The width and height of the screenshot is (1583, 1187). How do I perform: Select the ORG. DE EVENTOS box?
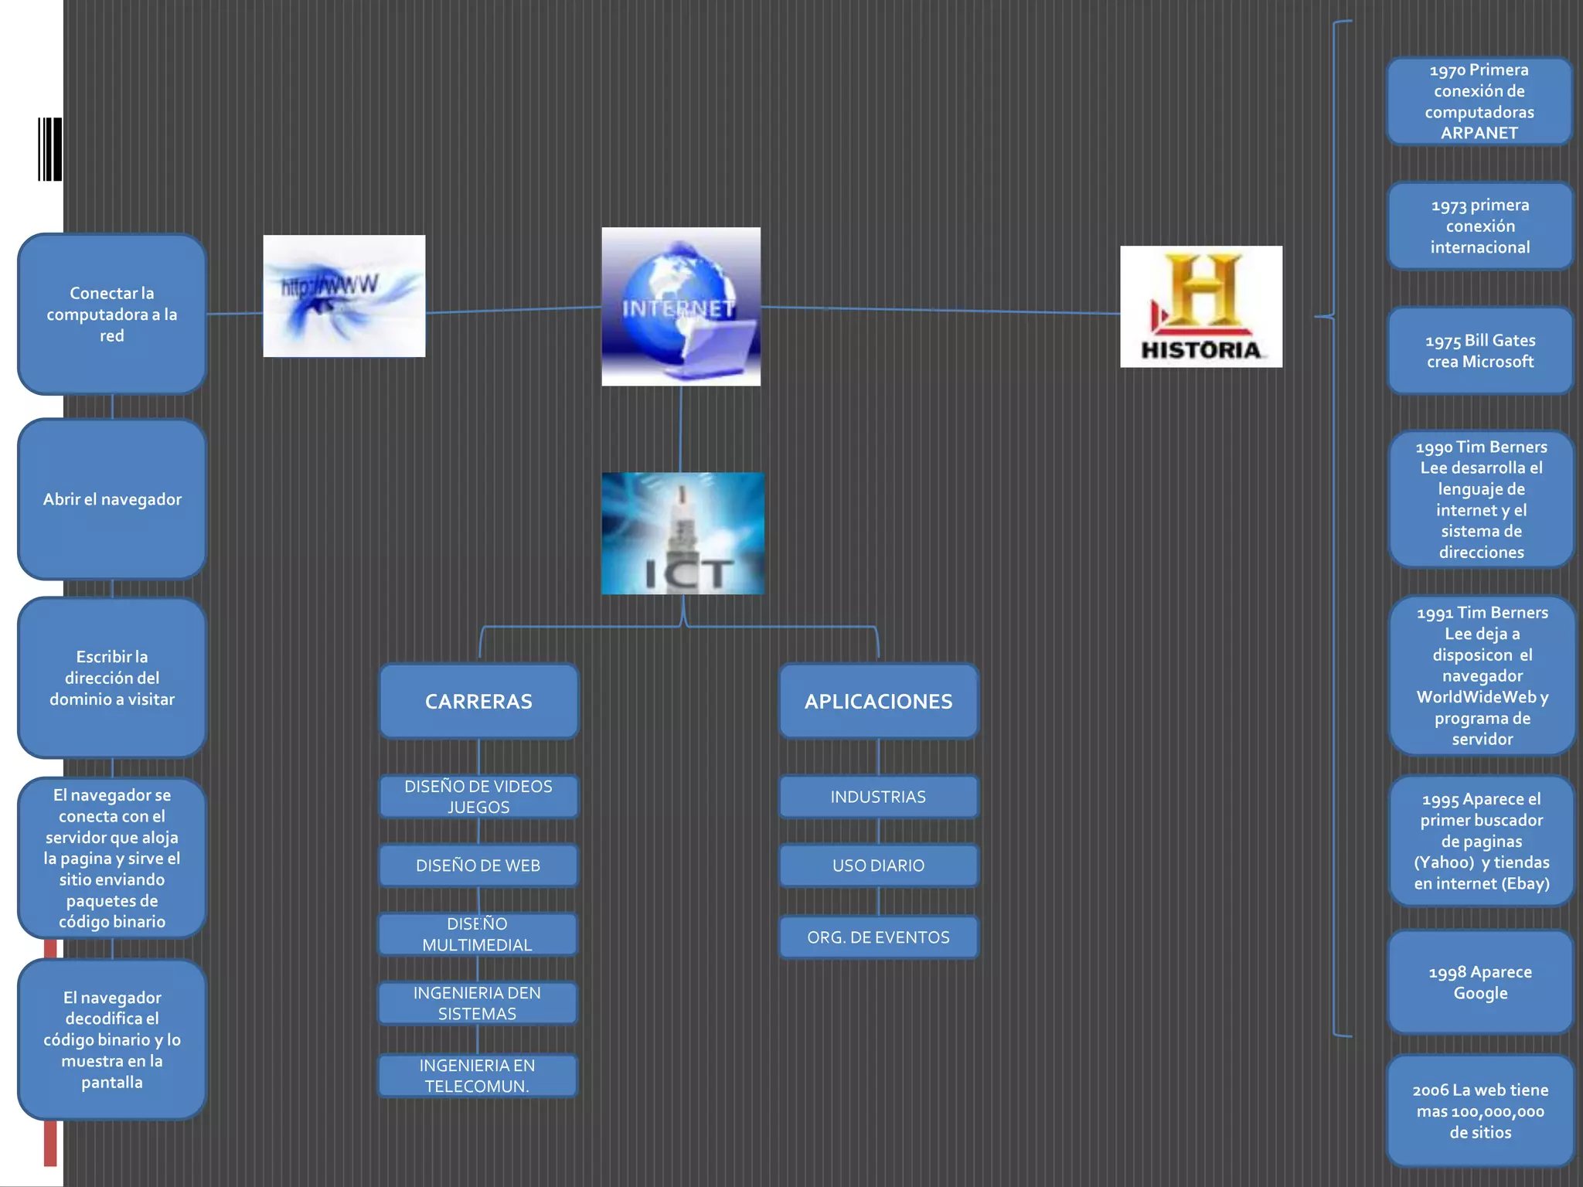878,937
